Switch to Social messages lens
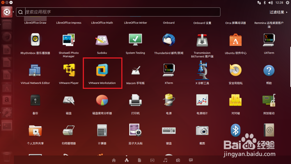Screen dimensions: 291x164 coord(191,160)
